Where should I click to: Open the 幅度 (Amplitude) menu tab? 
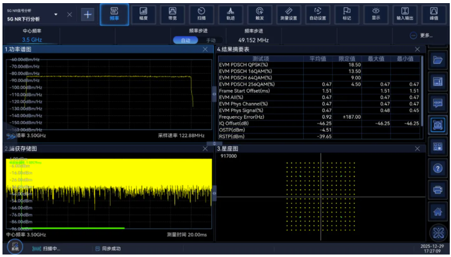point(143,14)
